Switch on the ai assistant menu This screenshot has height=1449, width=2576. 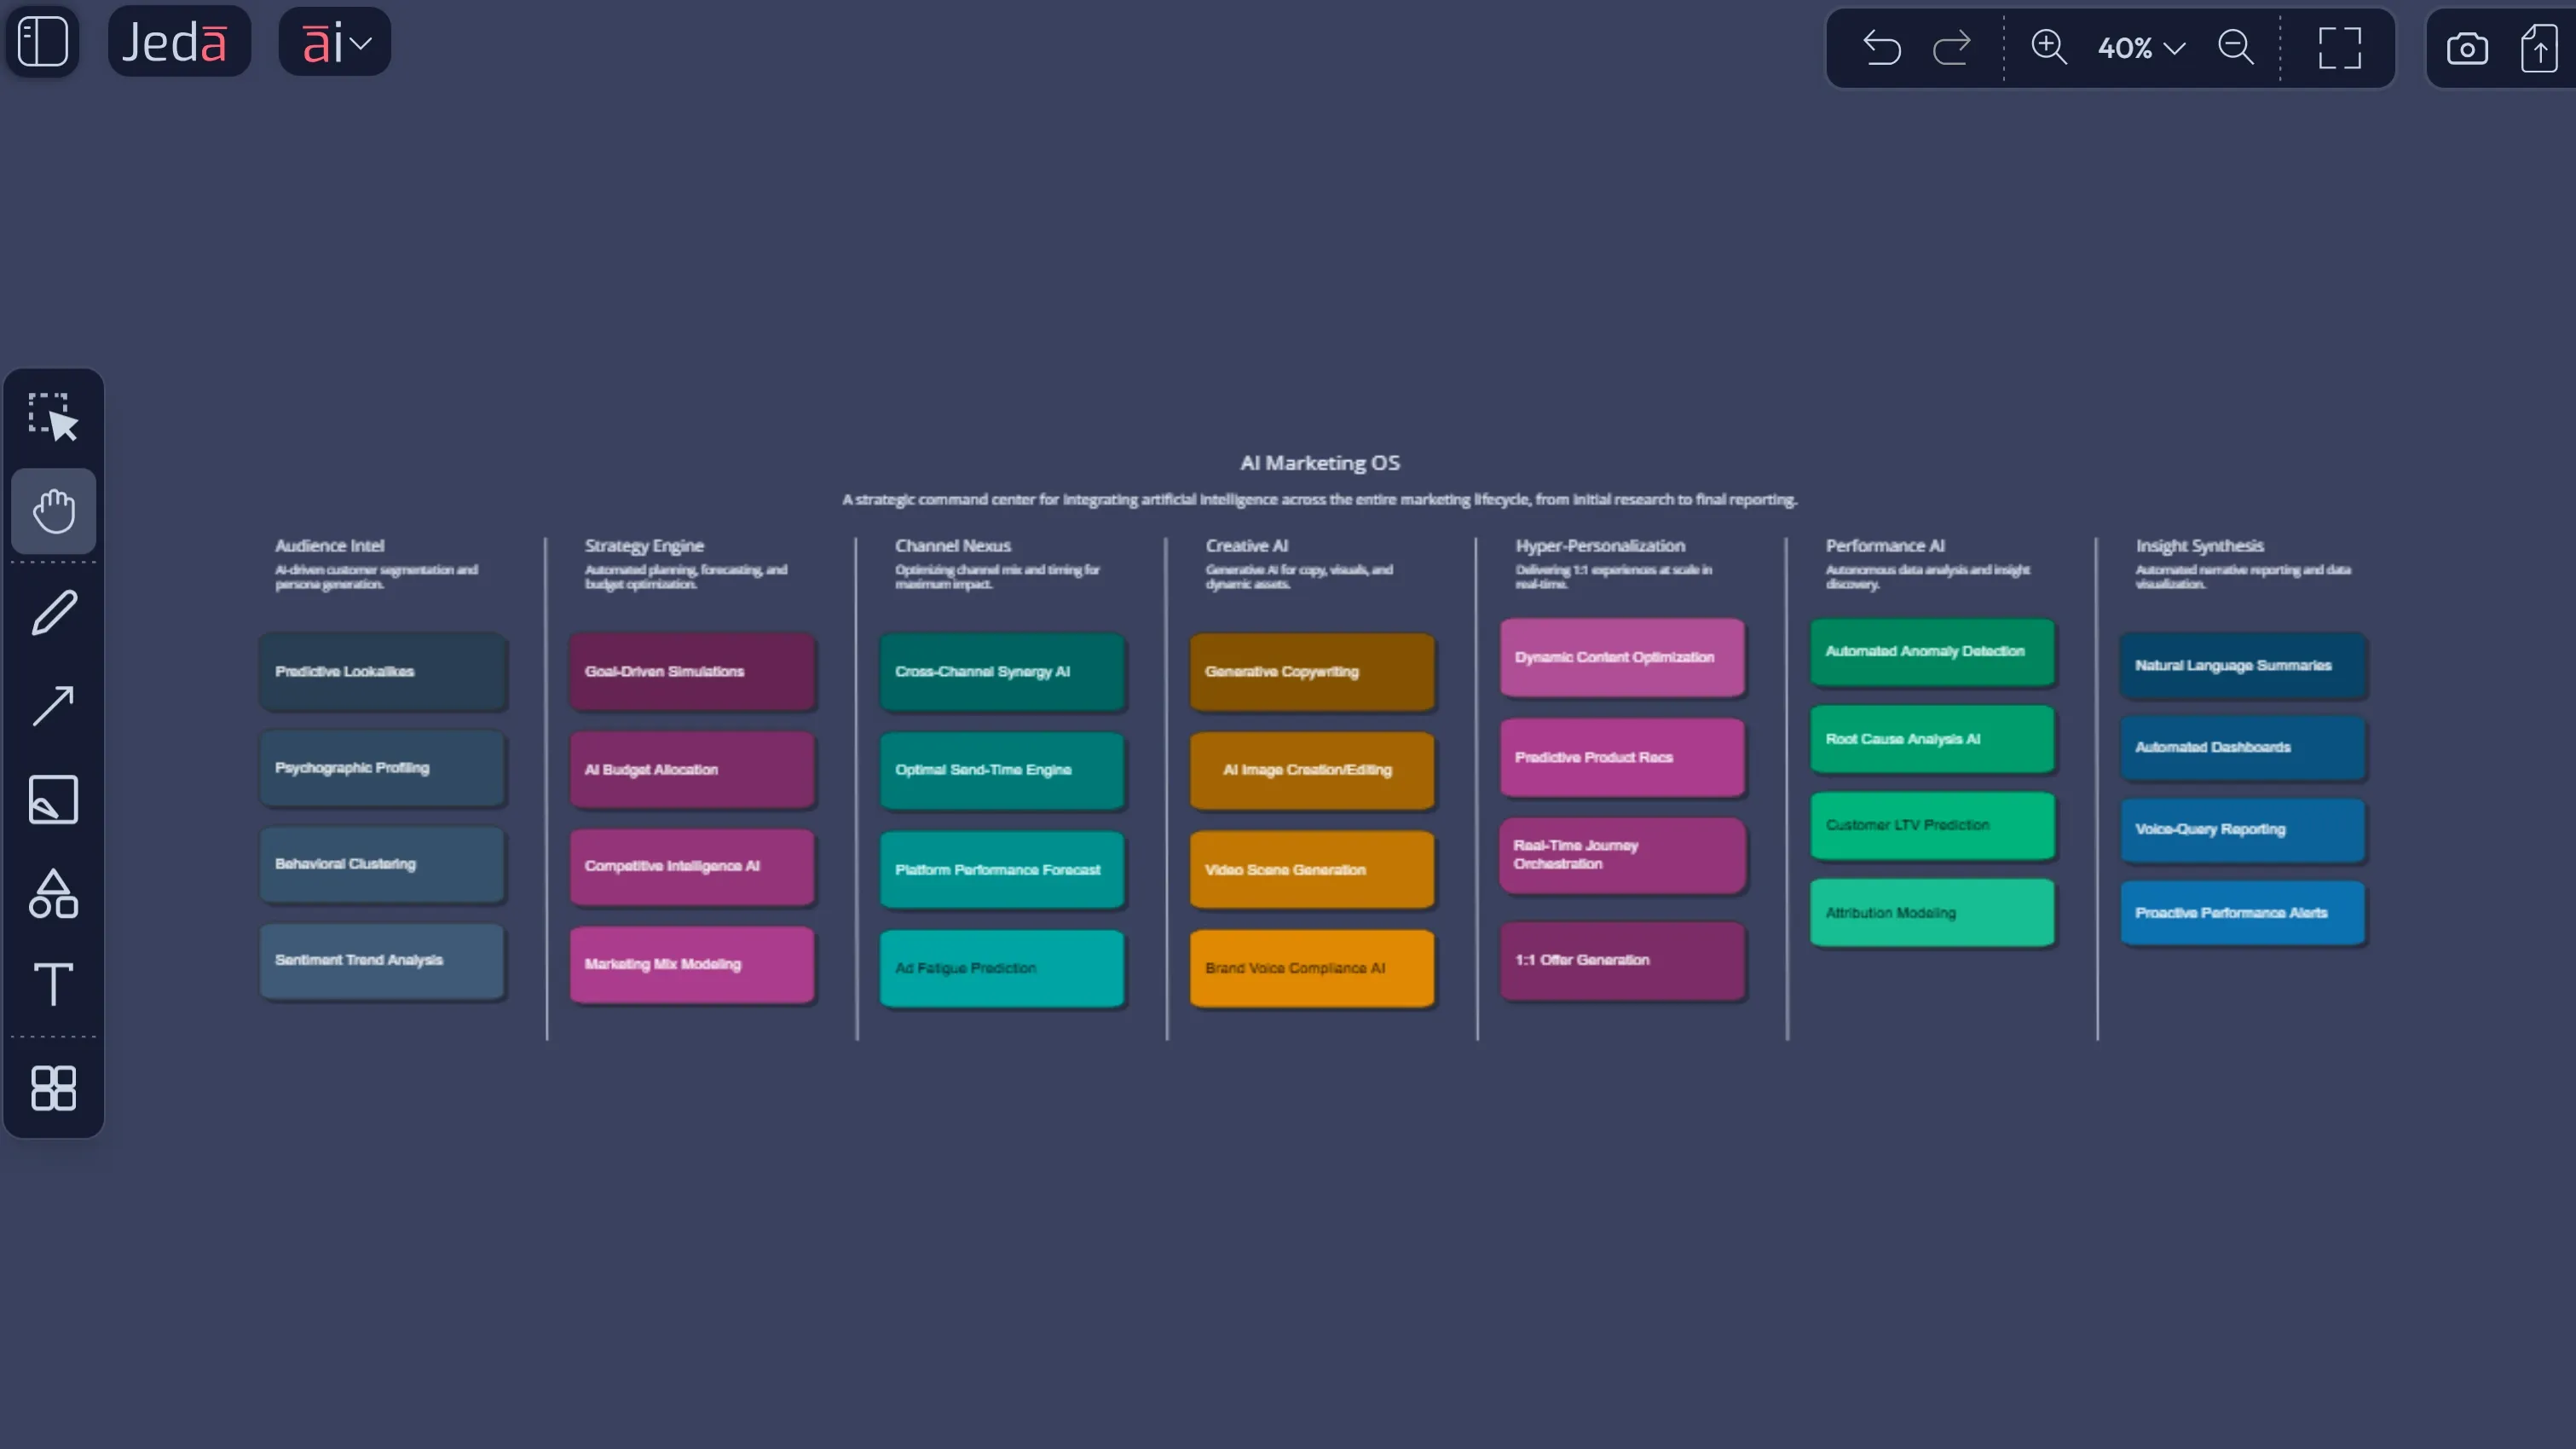(x=322, y=41)
